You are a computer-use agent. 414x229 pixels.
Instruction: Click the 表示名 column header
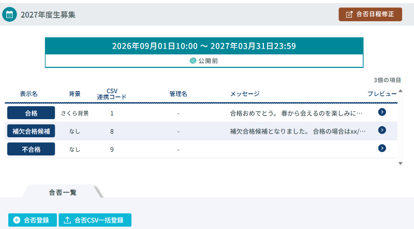pyautogui.click(x=29, y=94)
